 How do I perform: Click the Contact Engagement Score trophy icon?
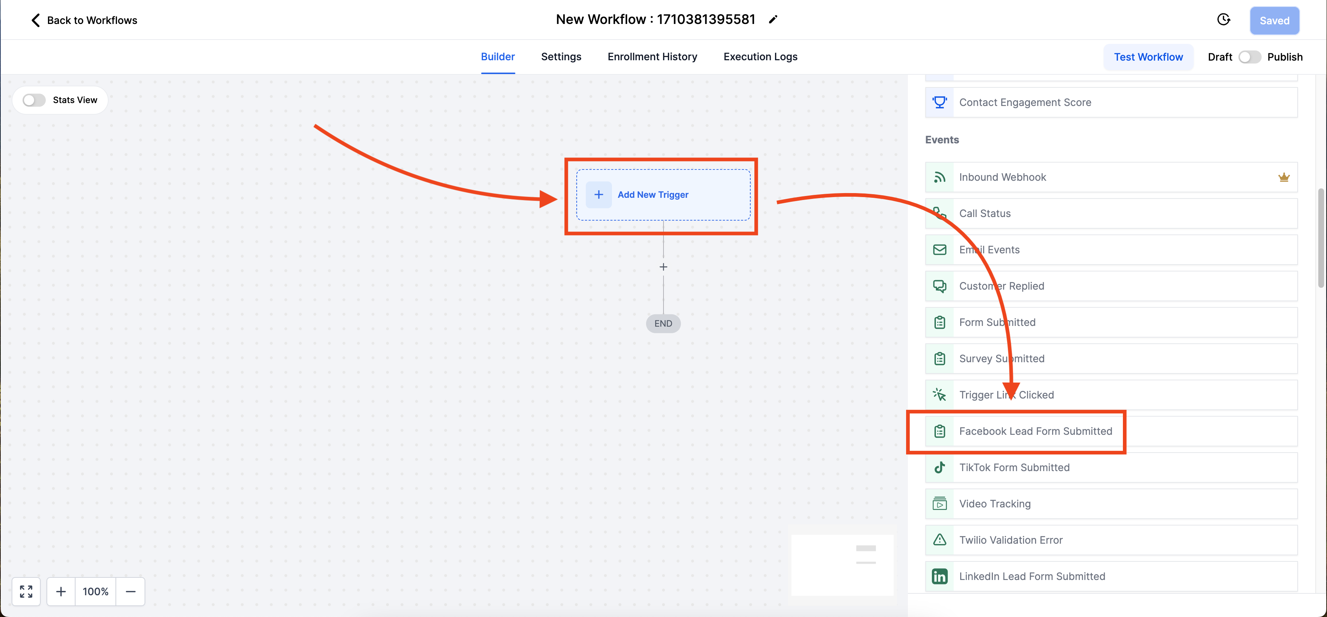(x=940, y=102)
